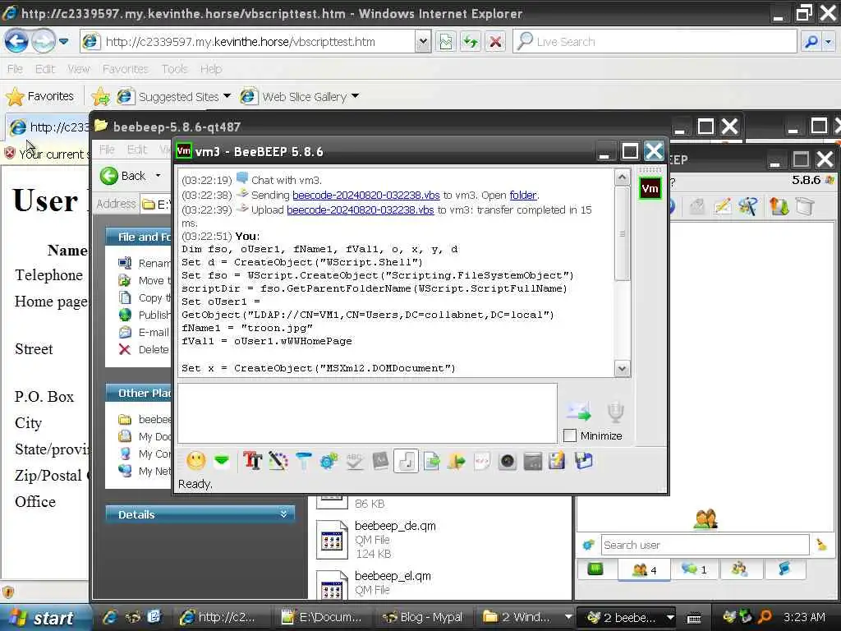The height and width of the screenshot is (631, 841).
Task: Open the IE Favorites menu
Action: (x=125, y=69)
